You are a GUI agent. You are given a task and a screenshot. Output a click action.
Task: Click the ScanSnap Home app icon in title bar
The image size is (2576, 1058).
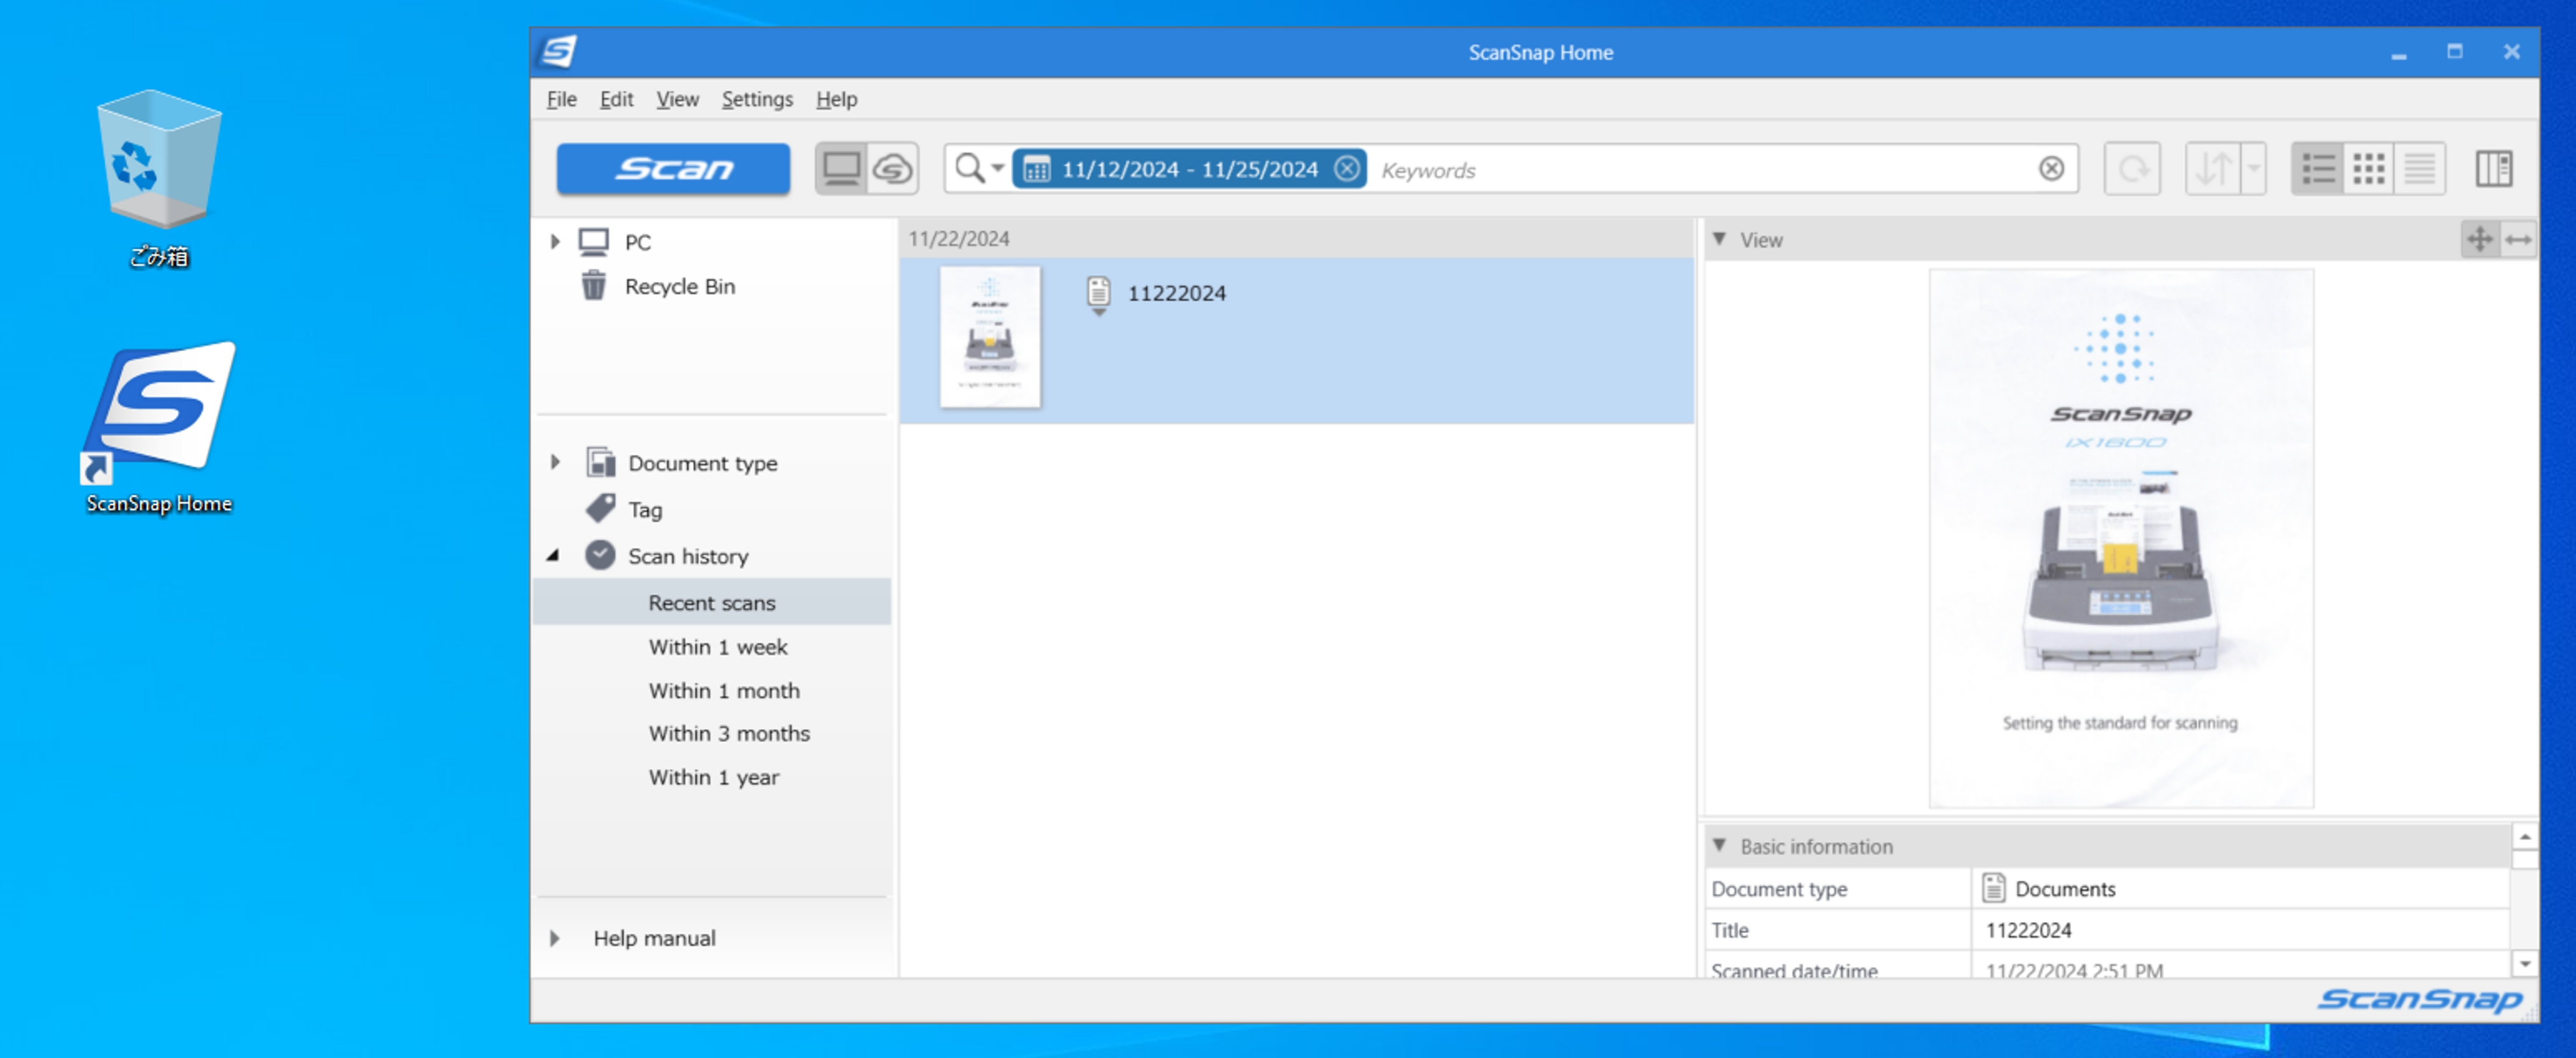pos(557,51)
